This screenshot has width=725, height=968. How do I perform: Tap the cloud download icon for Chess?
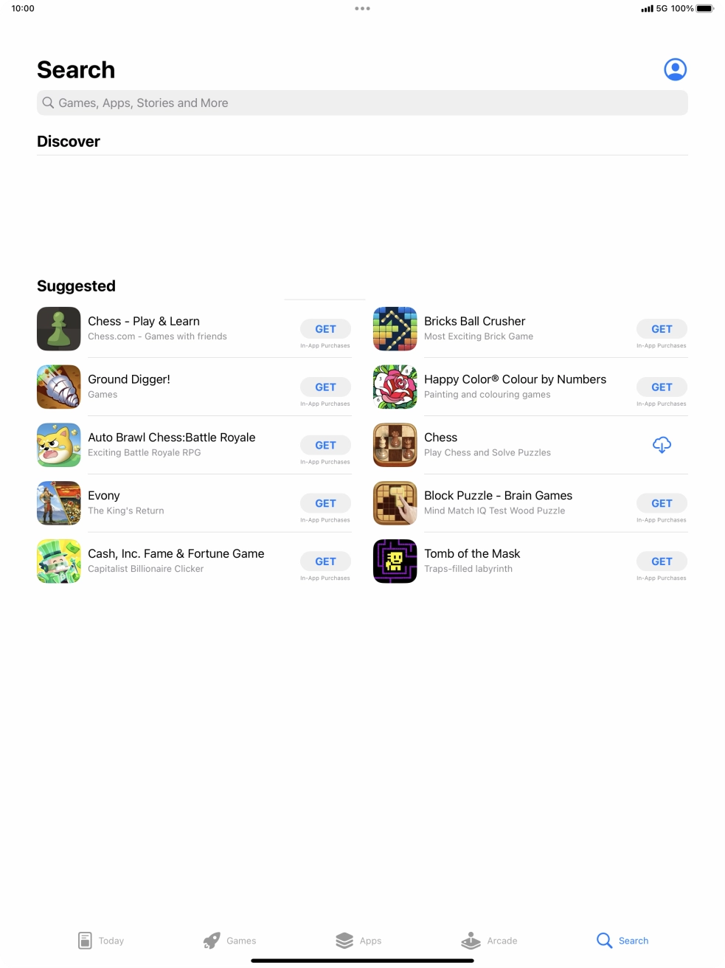tap(662, 445)
